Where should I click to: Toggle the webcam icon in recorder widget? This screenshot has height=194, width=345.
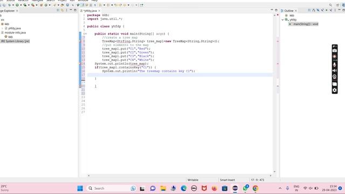pyautogui.click(x=335, y=77)
